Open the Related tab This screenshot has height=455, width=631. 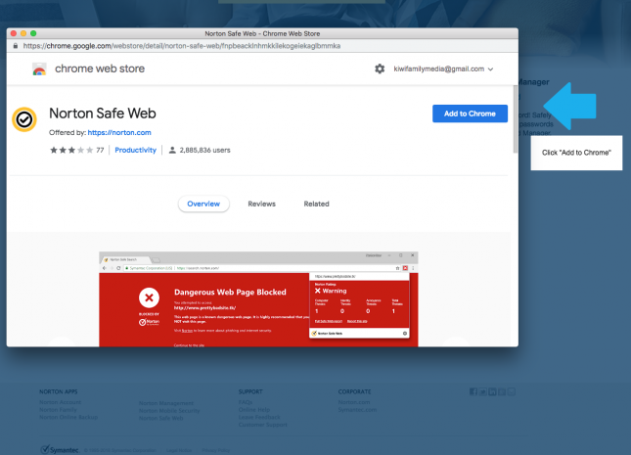coord(316,204)
